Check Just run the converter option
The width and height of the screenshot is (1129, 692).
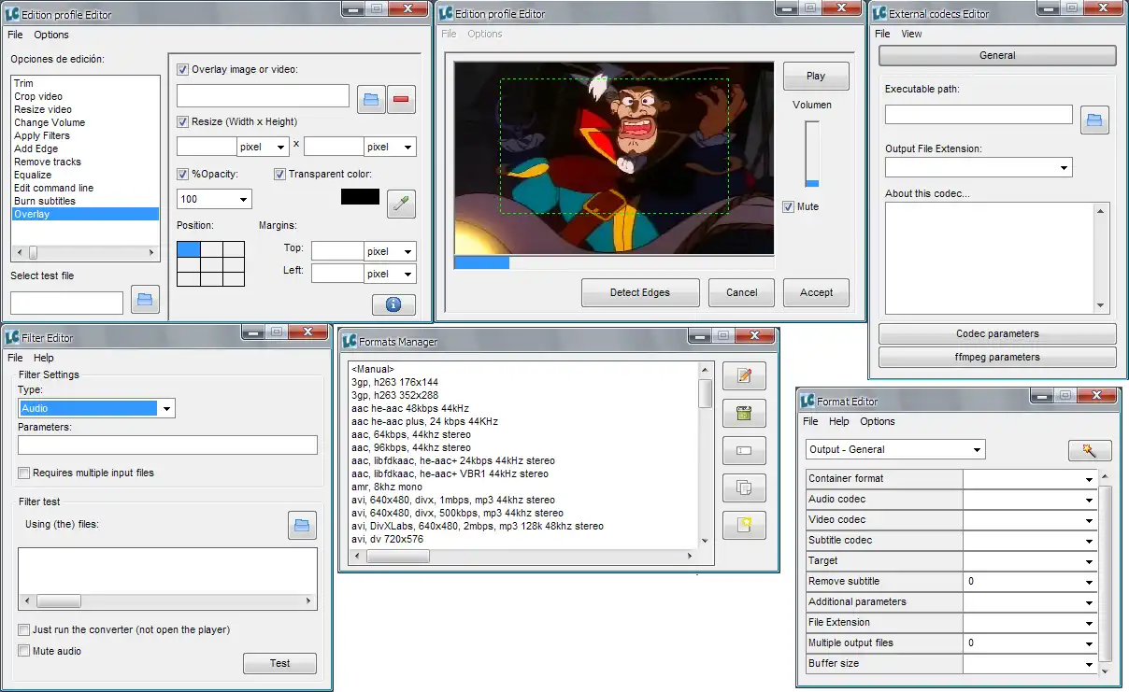pyautogui.click(x=24, y=630)
